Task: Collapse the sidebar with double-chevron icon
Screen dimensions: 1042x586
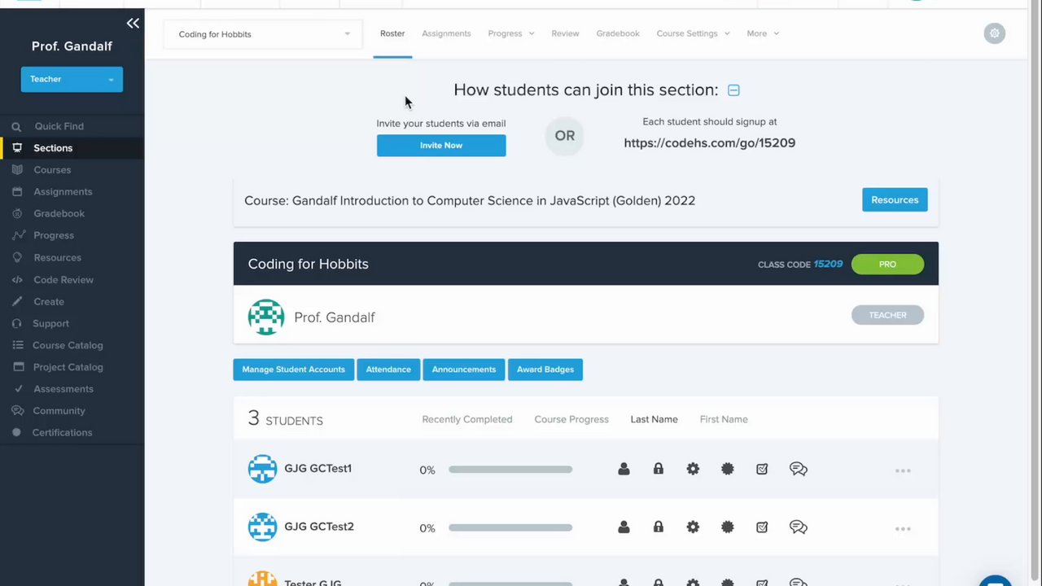Action: pos(133,24)
